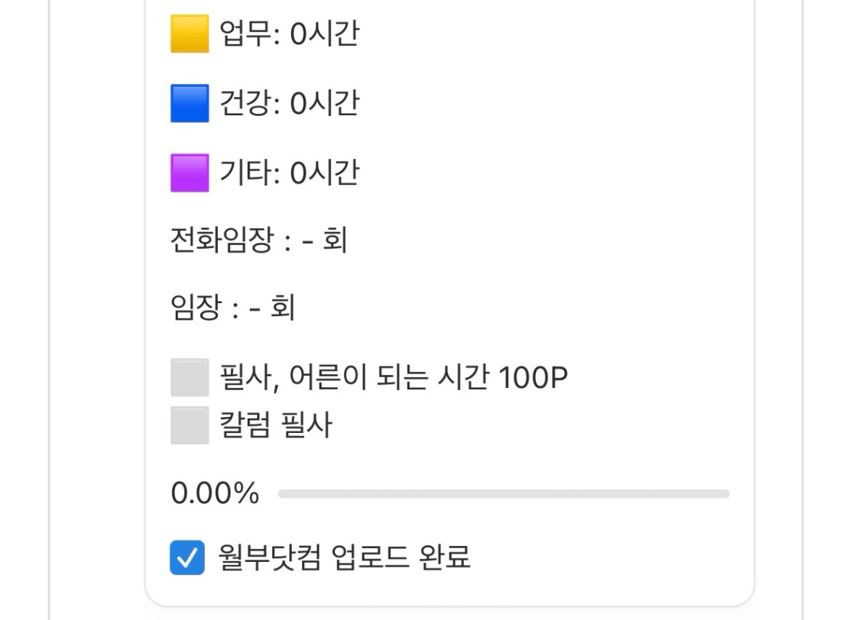This screenshot has width=856, height=620.
Task: Click the progress bar next to 0.00%
Action: click(503, 494)
